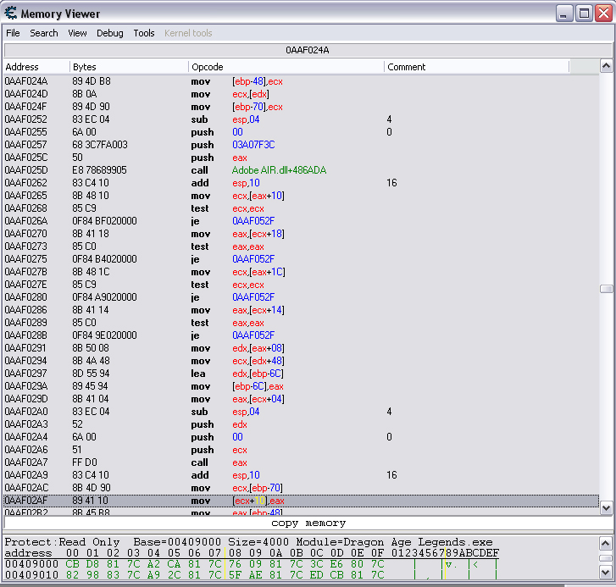The height and width of the screenshot is (587, 616).
Task: Click the Comment column header
Action: click(x=476, y=67)
